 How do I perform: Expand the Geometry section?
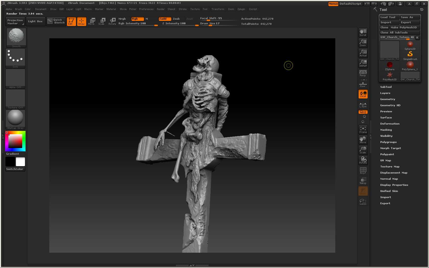[x=388, y=99]
